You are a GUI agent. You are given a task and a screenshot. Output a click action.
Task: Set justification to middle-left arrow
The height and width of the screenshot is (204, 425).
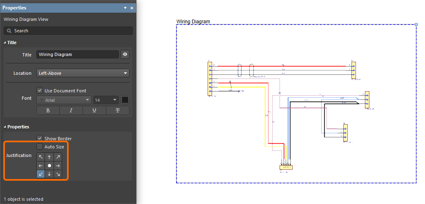pyautogui.click(x=40, y=166)
